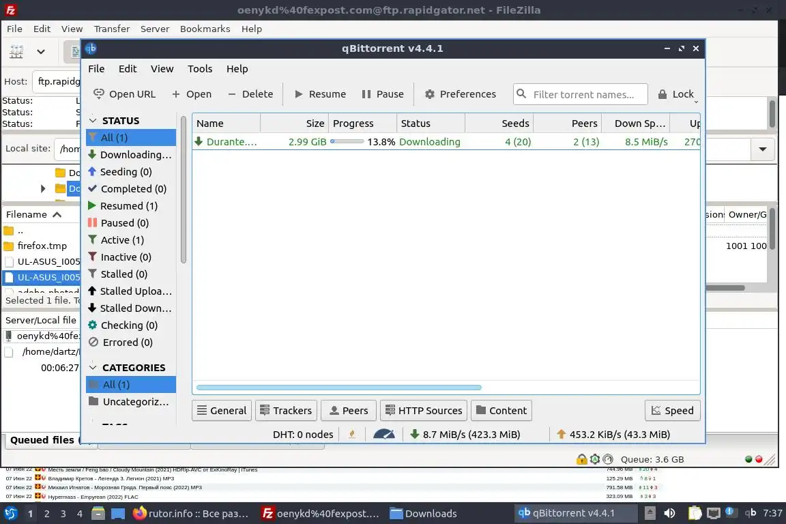Collapse the CATEGORIES section in the sidebar
This screenshot has height=524, width=786.
93,368
